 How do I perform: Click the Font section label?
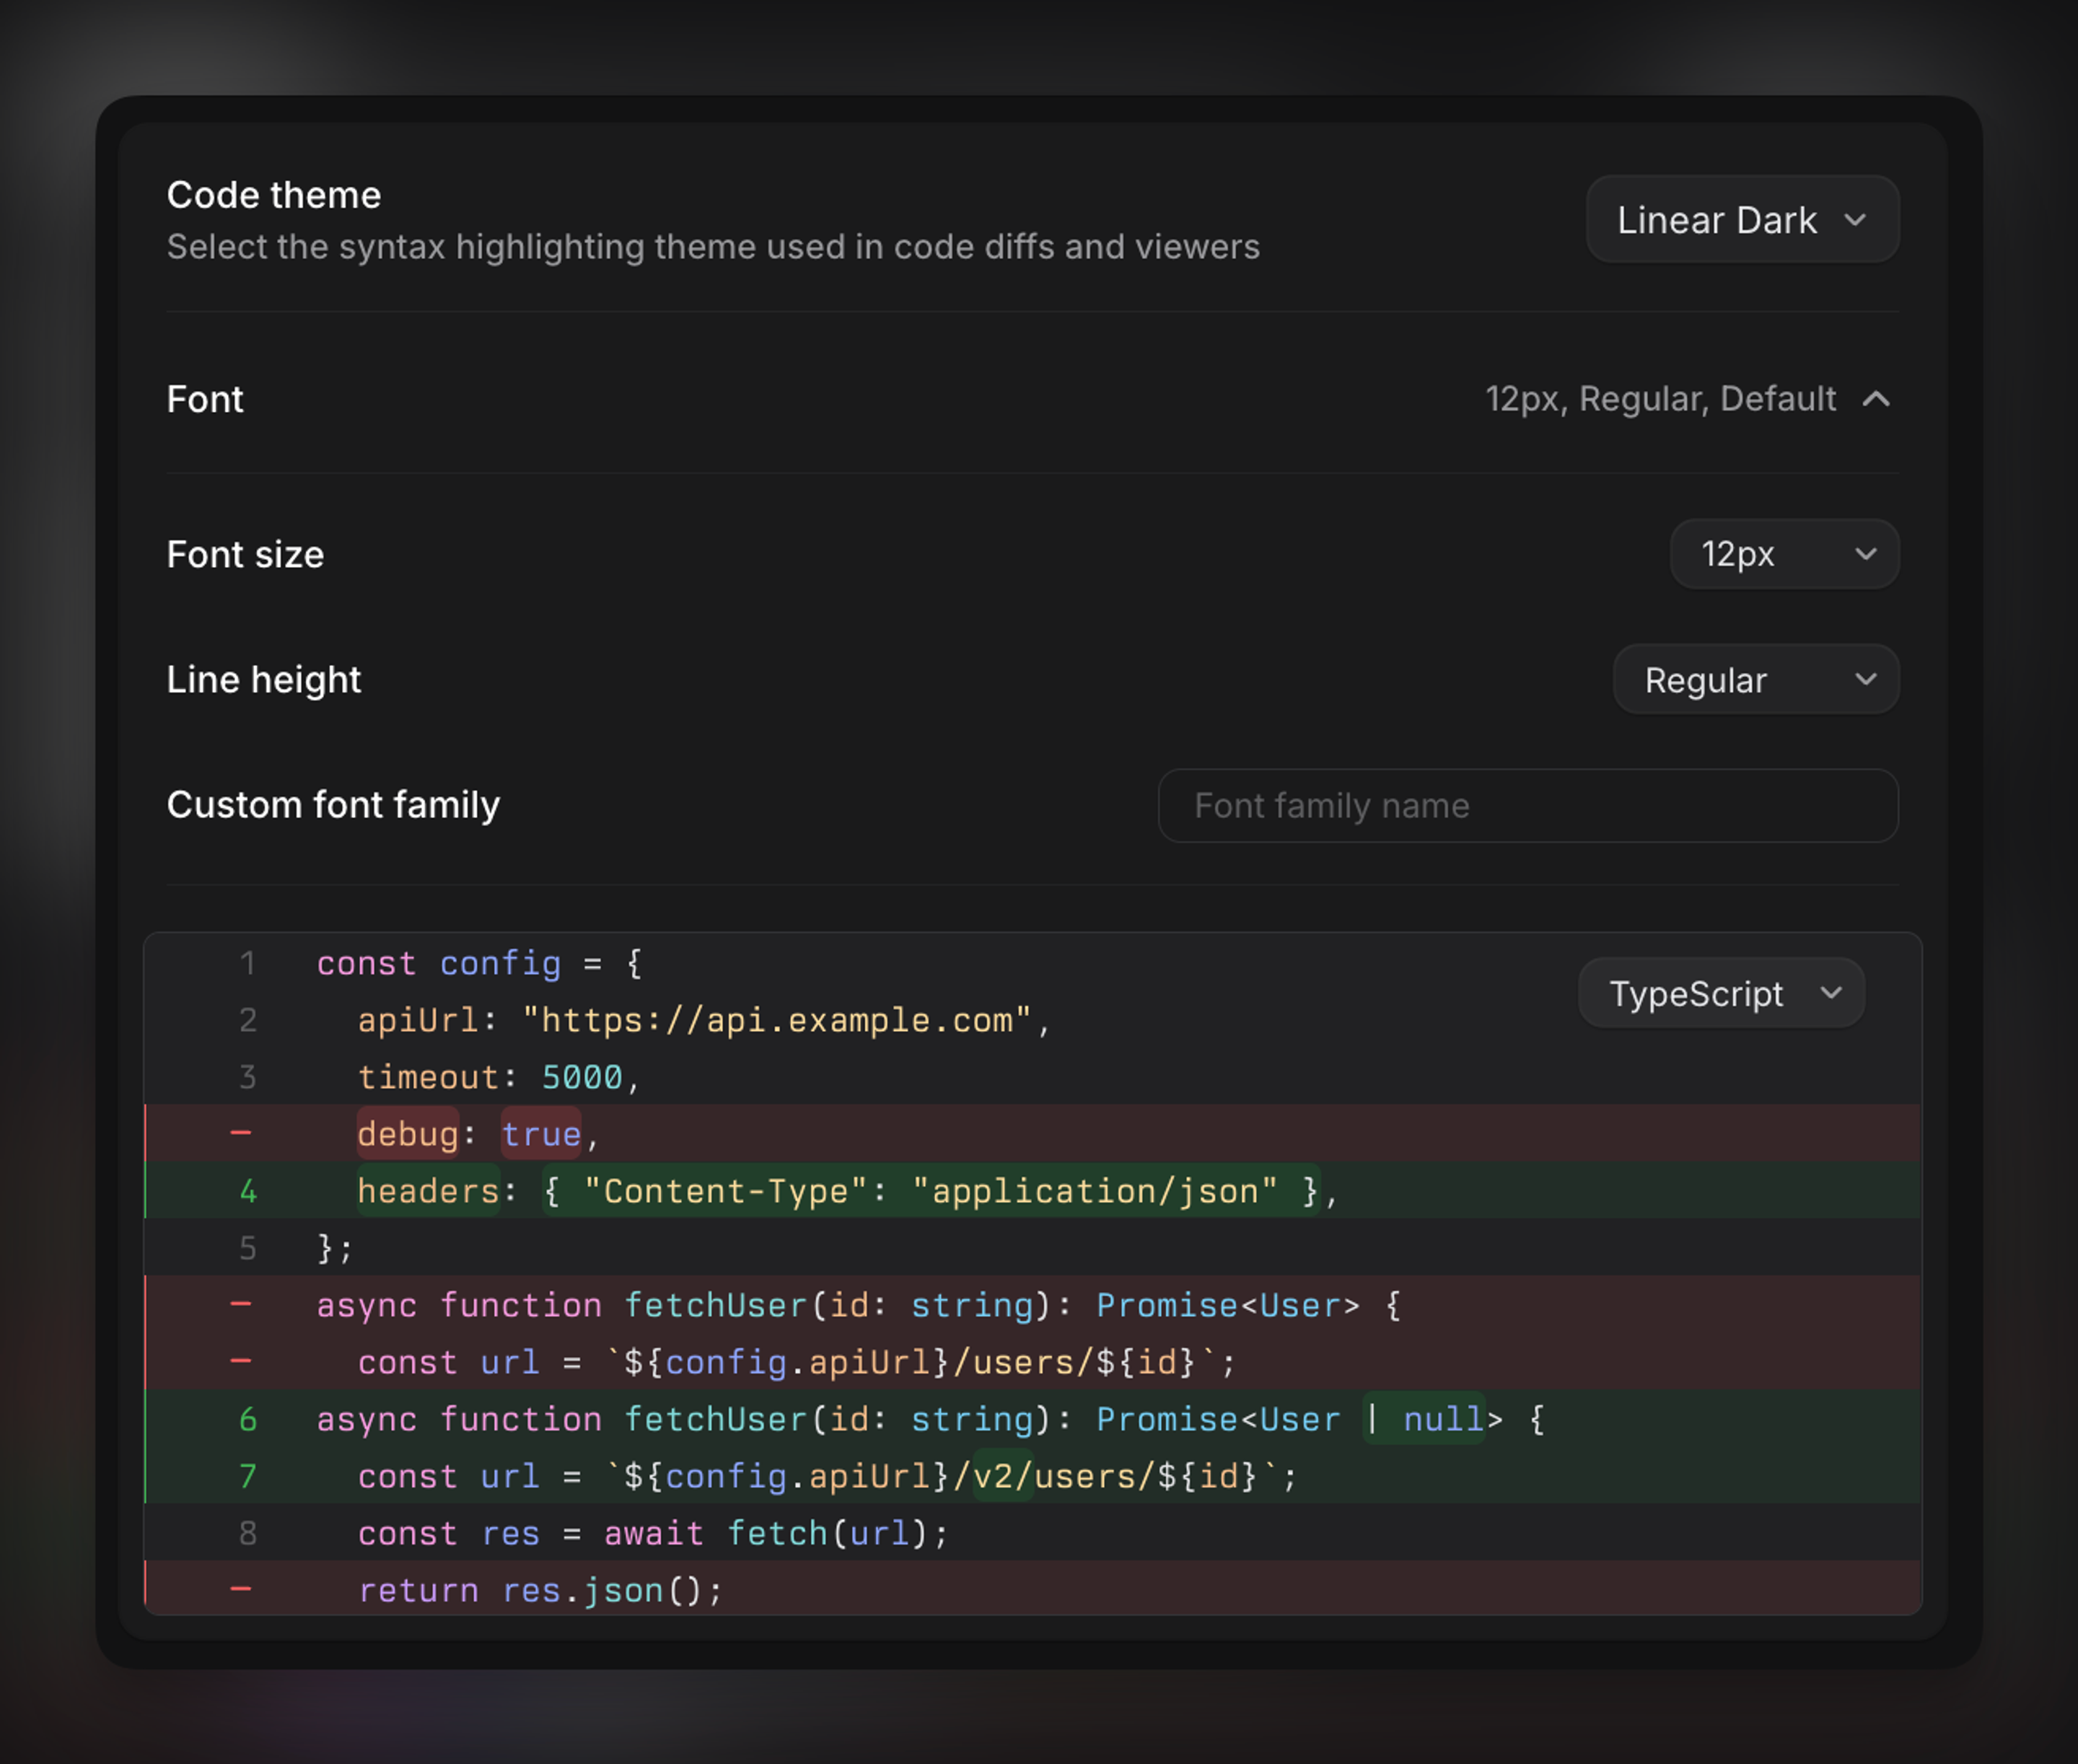click(x=205, y=399)
